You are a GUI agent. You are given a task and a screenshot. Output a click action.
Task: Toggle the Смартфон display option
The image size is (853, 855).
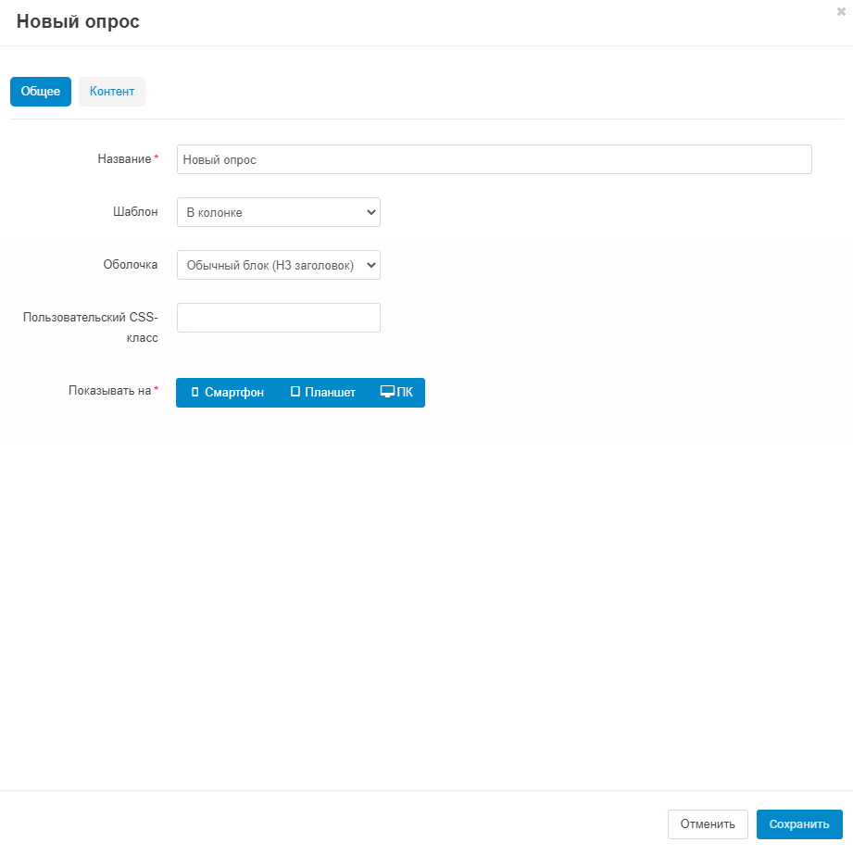228,393
